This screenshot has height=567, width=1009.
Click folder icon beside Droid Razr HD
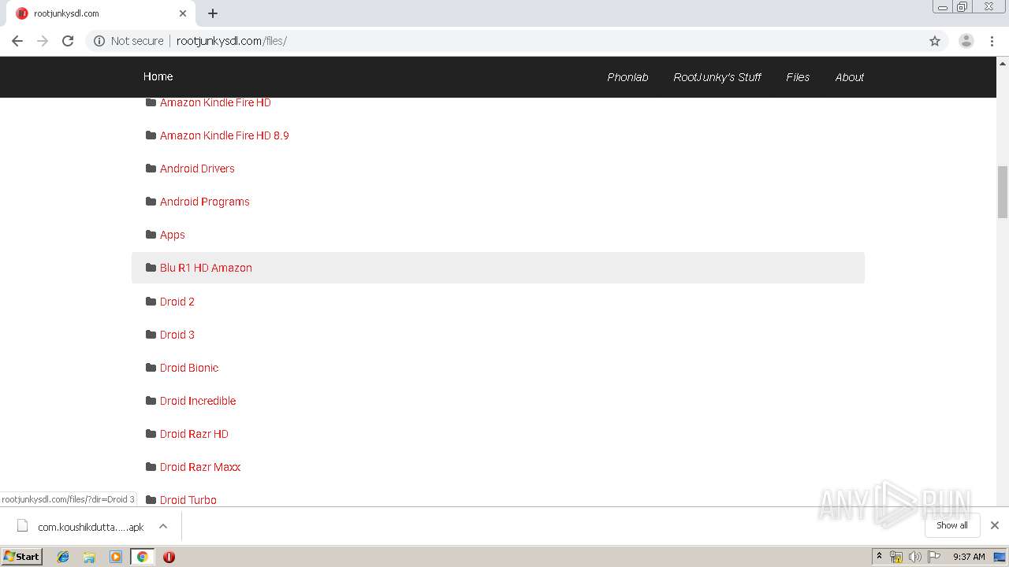[151, 434]
